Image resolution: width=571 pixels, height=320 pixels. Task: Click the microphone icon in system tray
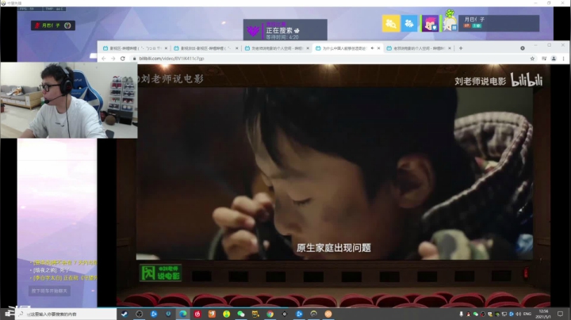click(461, 314)
